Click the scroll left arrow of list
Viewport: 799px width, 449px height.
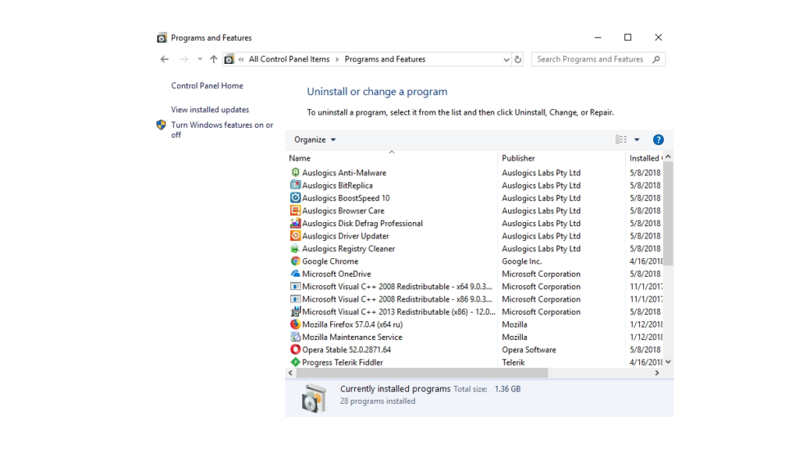point(290,373)
